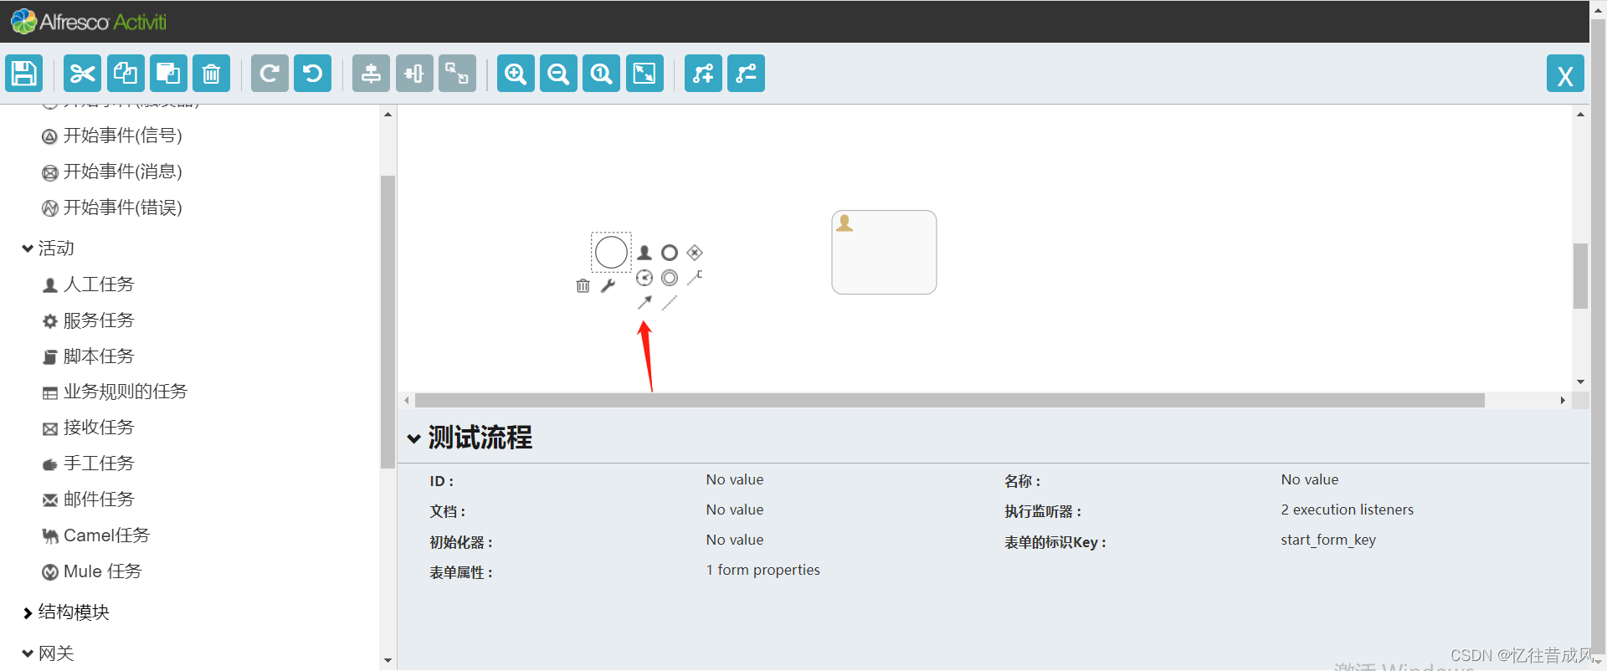Select 人工任务 in the palette
Viewport: 1607px width, 671px height.
88,284
